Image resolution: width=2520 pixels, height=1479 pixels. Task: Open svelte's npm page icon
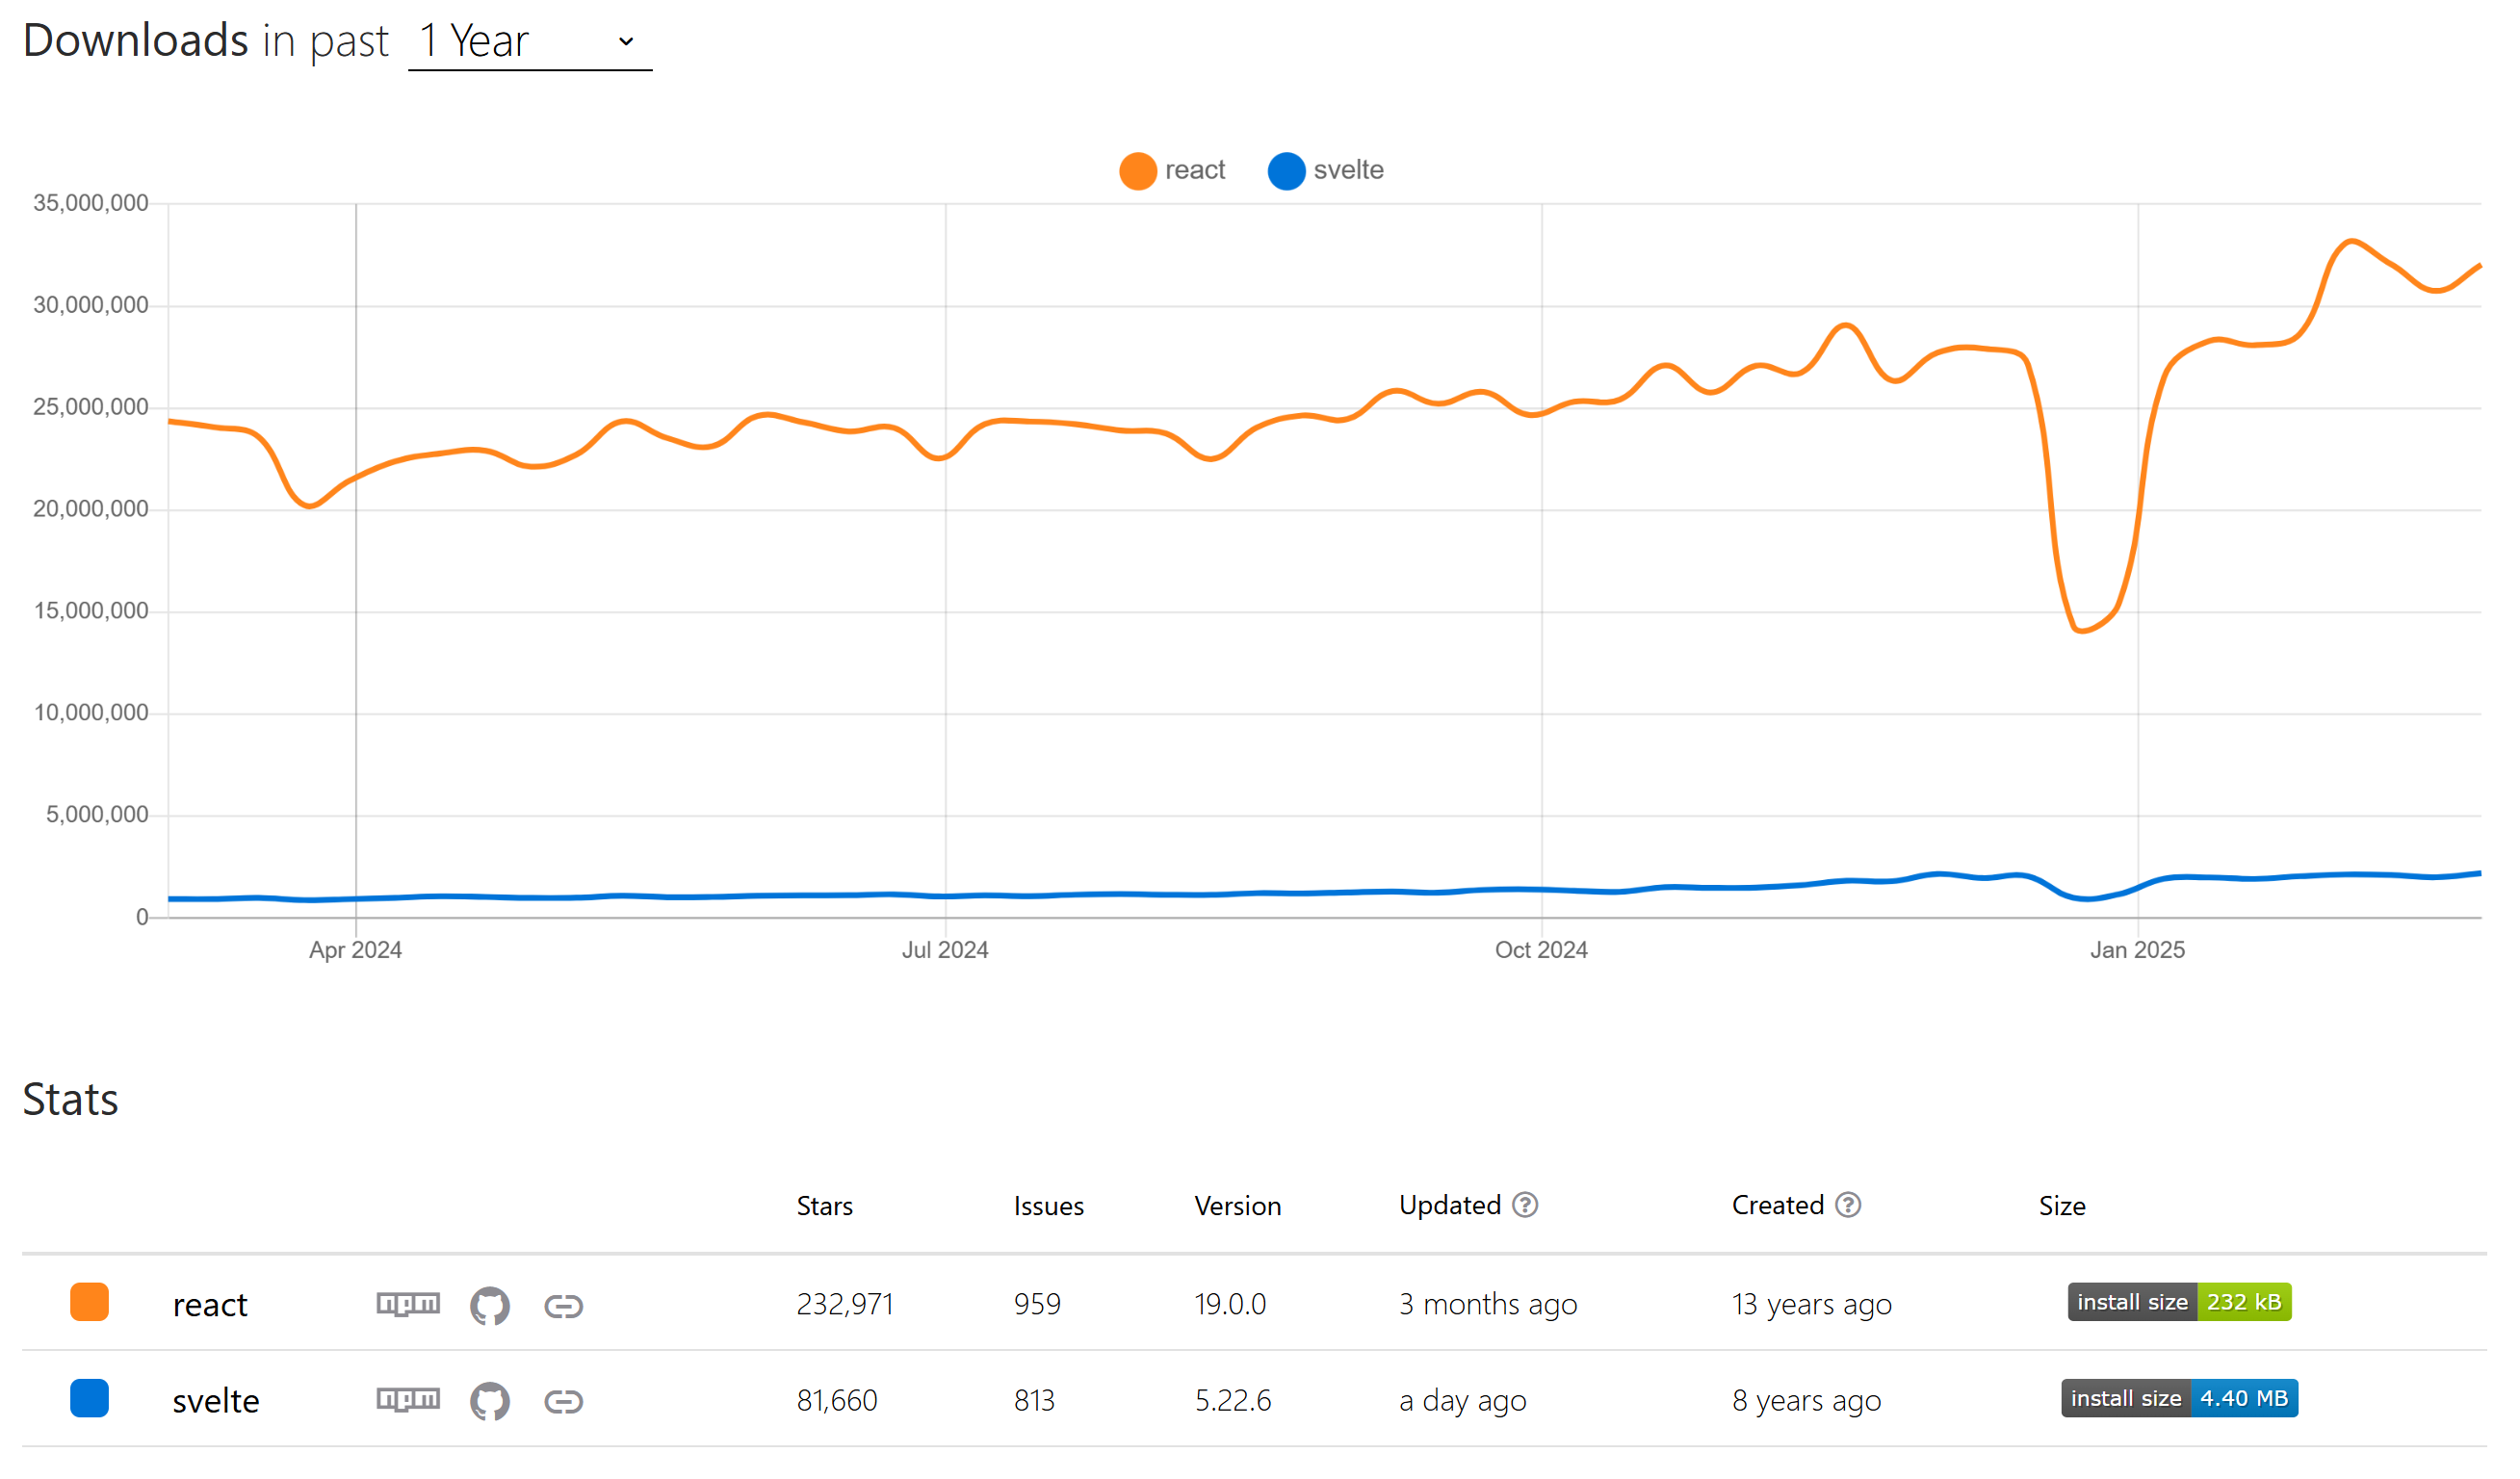pyautogui.click(x=408, y=1400)
